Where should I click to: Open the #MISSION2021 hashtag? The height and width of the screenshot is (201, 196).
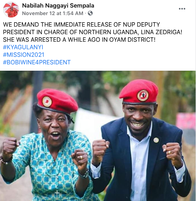pyautogui.click(x=23, y=55)
